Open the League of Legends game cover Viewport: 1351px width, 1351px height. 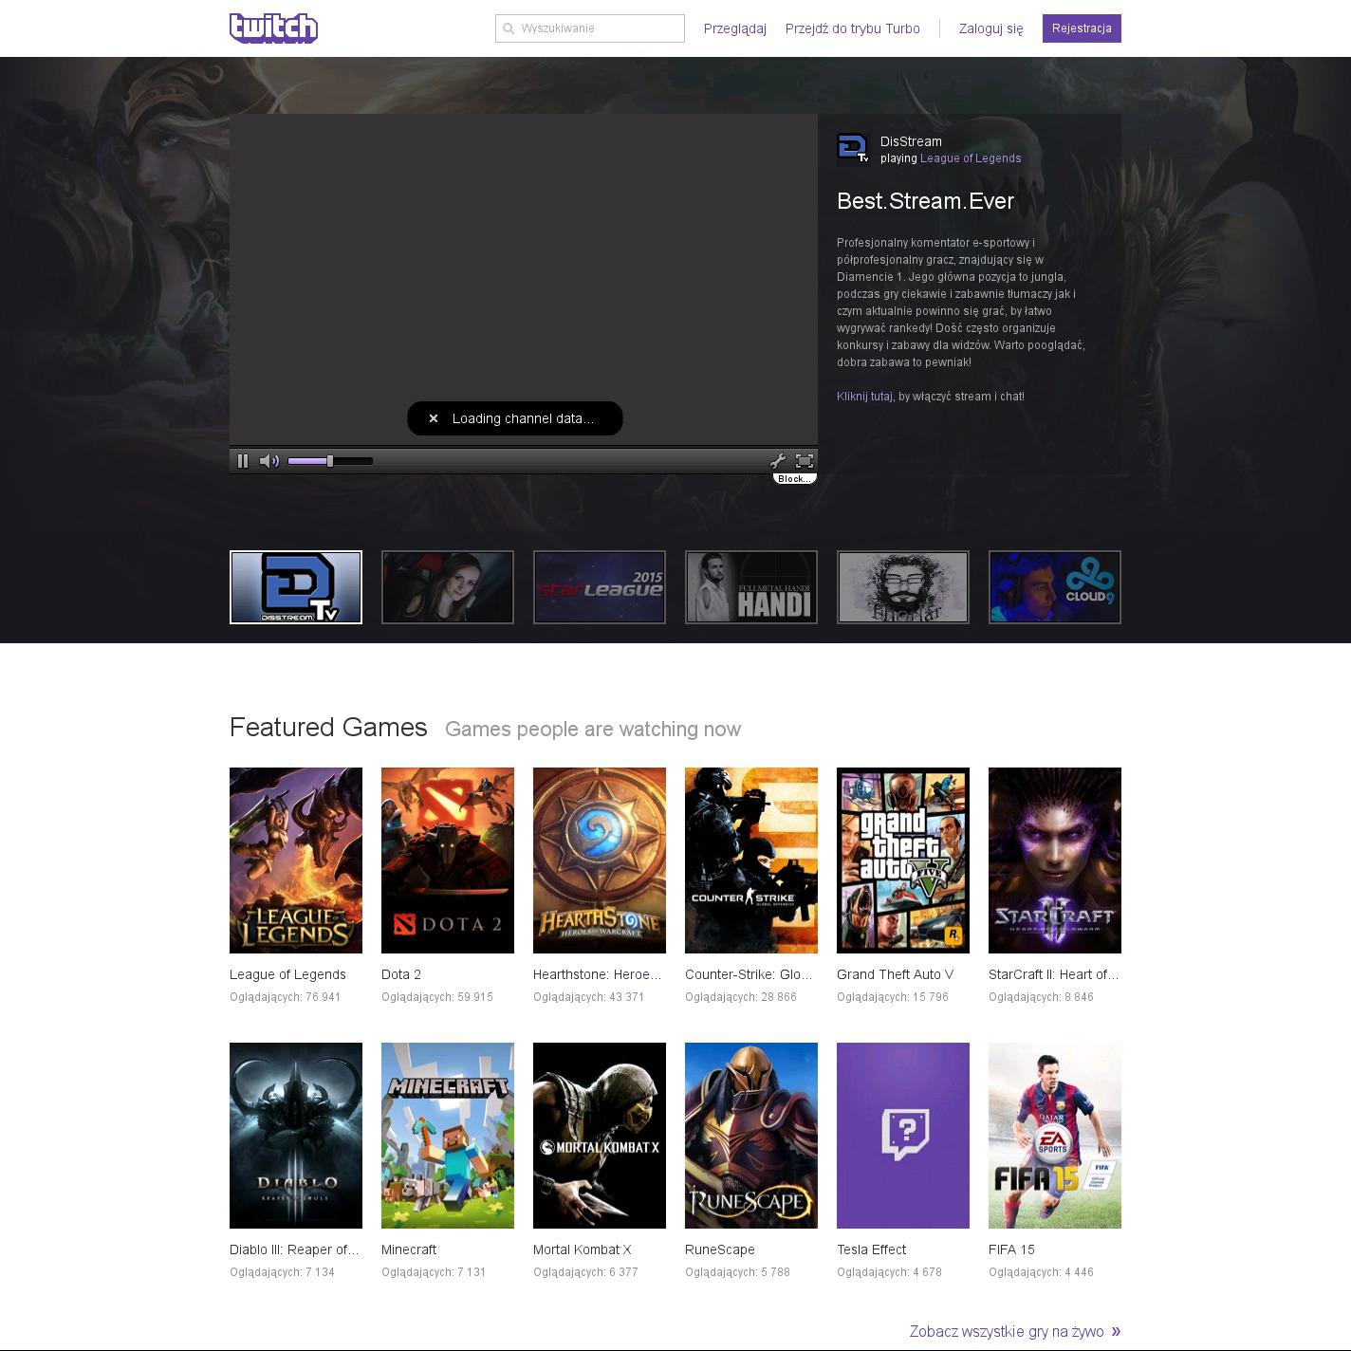coord(296,861)
